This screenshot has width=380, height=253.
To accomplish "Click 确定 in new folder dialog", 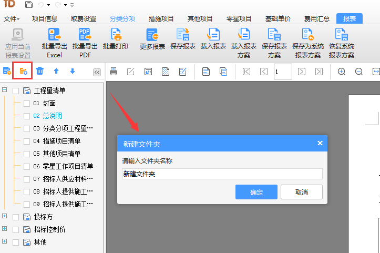I will click(x=256, y=192).
